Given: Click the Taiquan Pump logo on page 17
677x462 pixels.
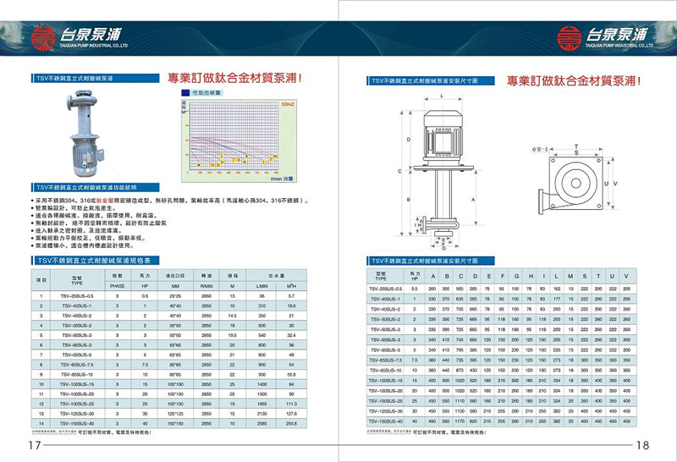Looking at the screenshot, I should (77, 36).
